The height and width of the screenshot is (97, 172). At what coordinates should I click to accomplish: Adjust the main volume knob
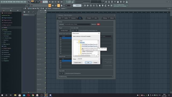tap(28, 2)
